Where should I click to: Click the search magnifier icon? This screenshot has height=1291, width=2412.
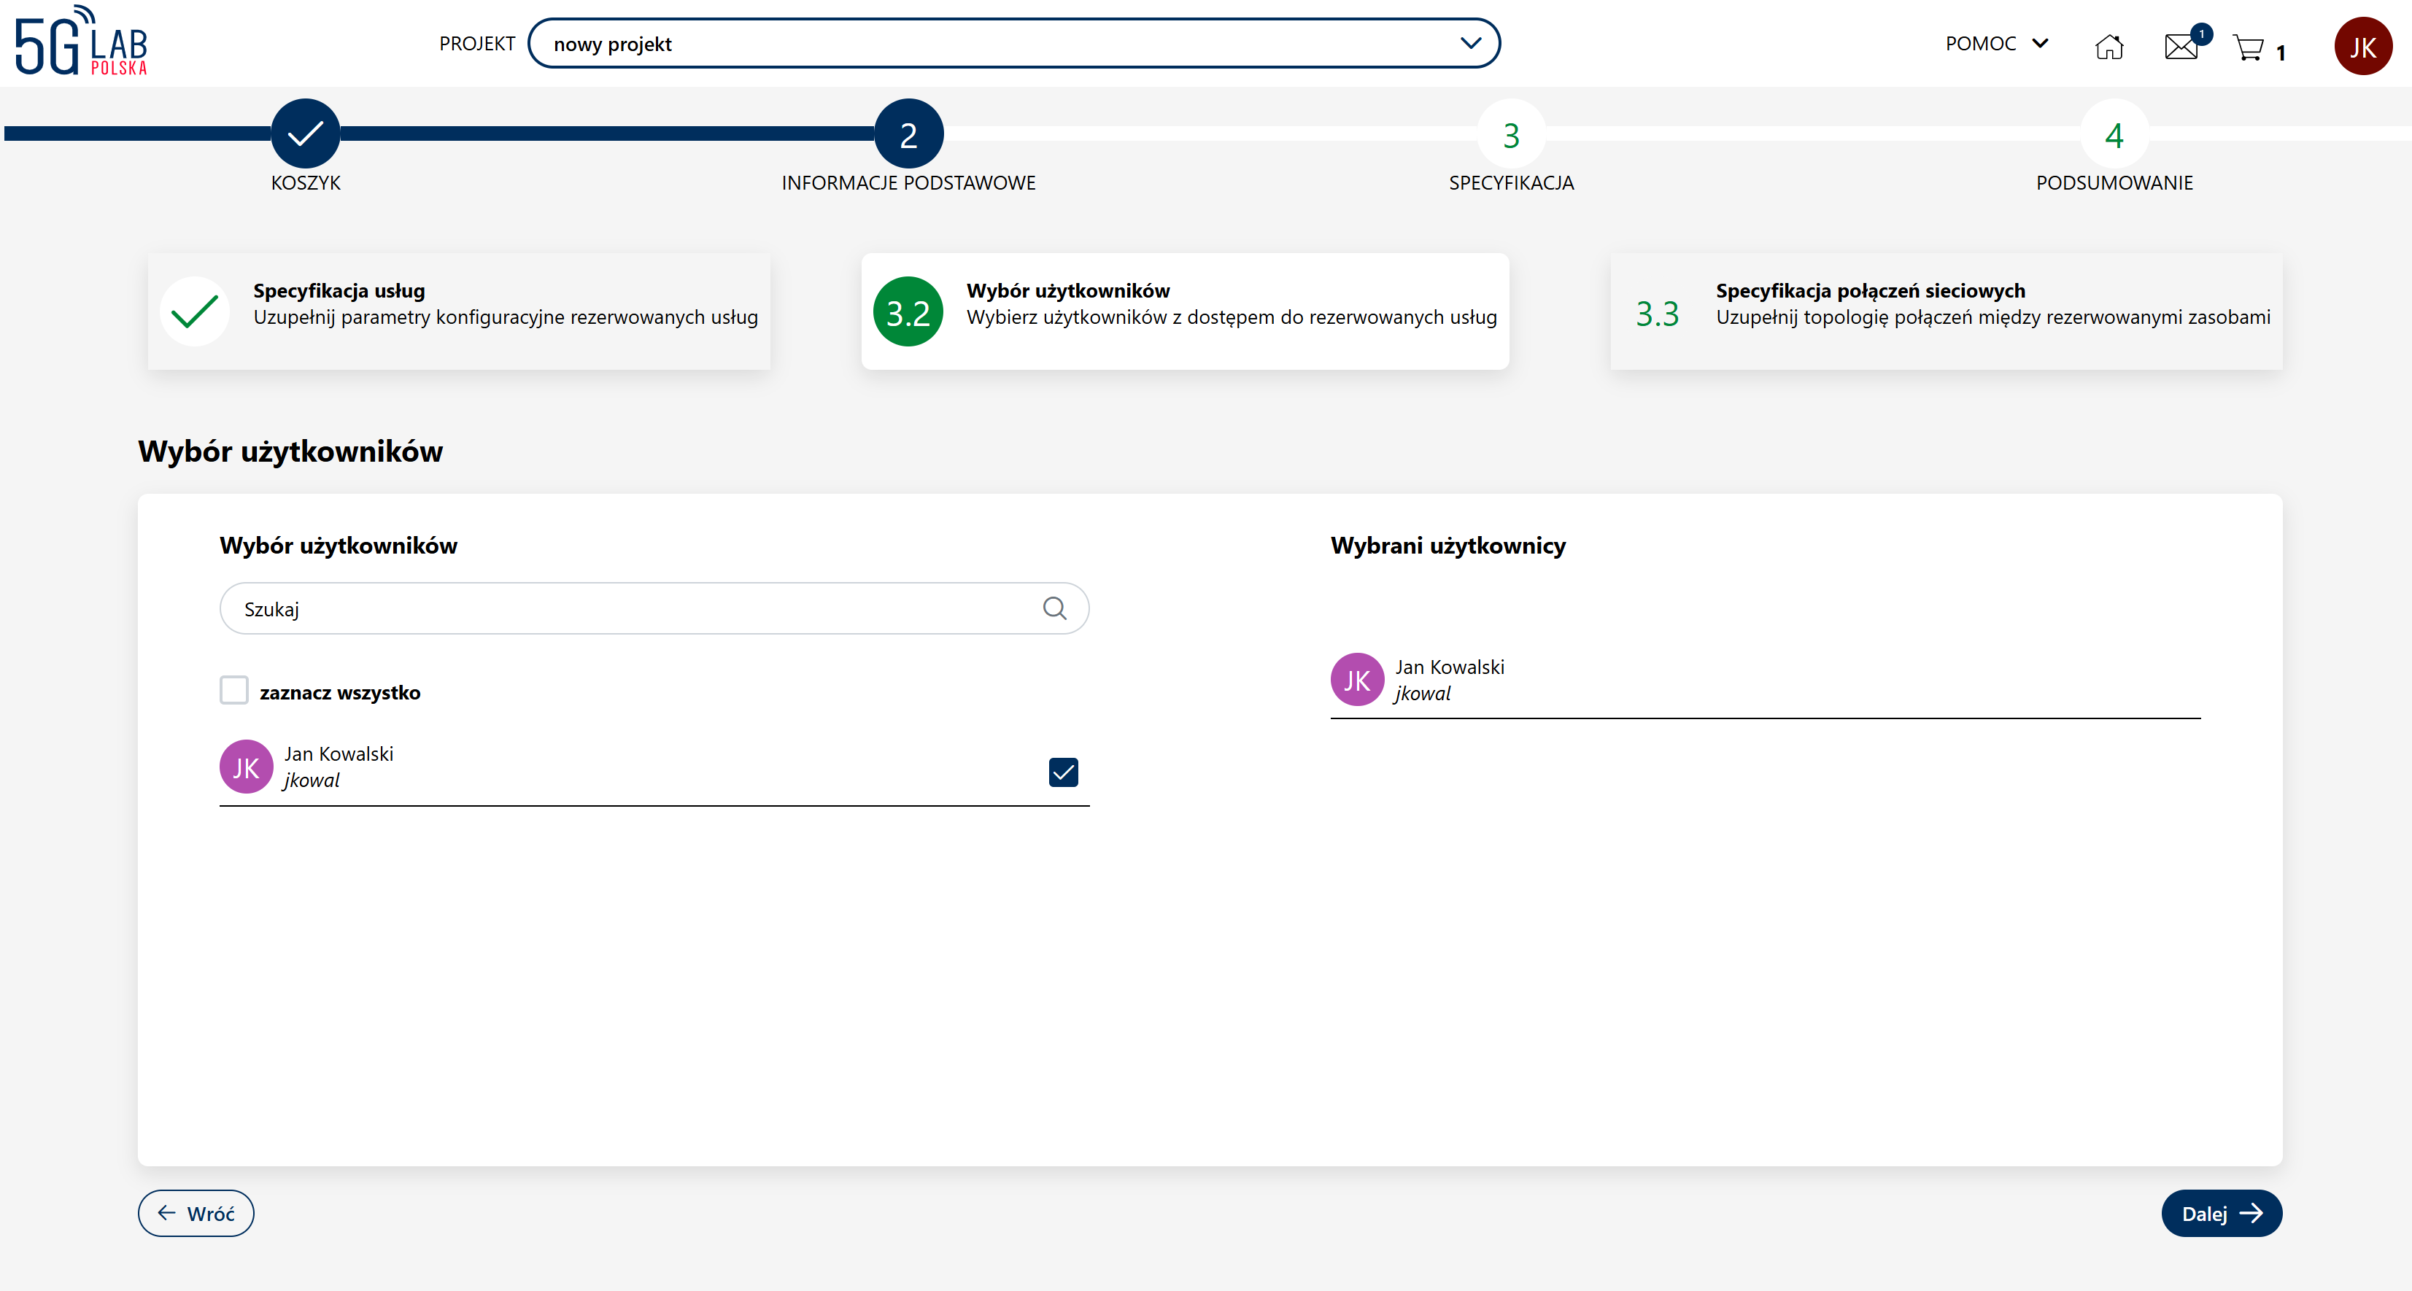(x=1054, y=608)
